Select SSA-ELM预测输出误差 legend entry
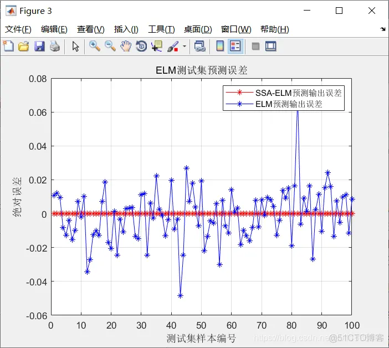 (284, 93)
